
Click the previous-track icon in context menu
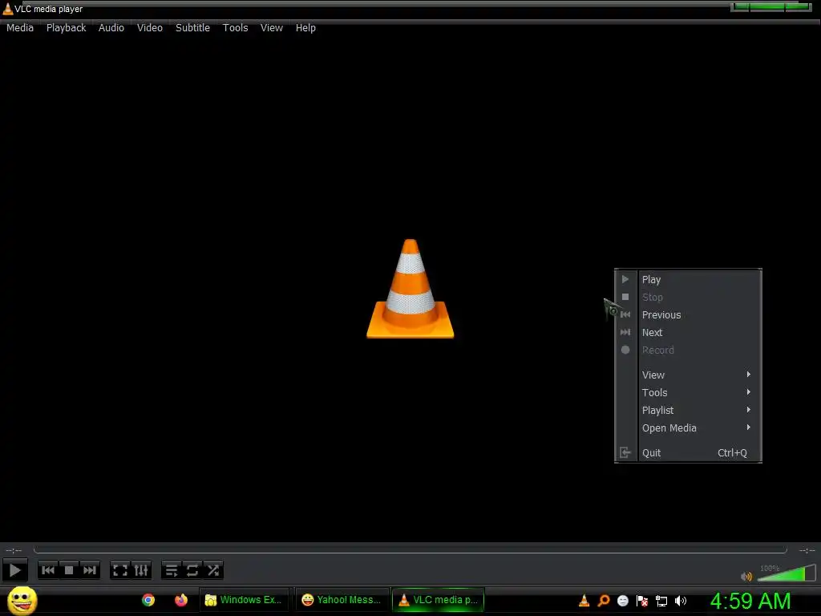(x=625, y=314)
